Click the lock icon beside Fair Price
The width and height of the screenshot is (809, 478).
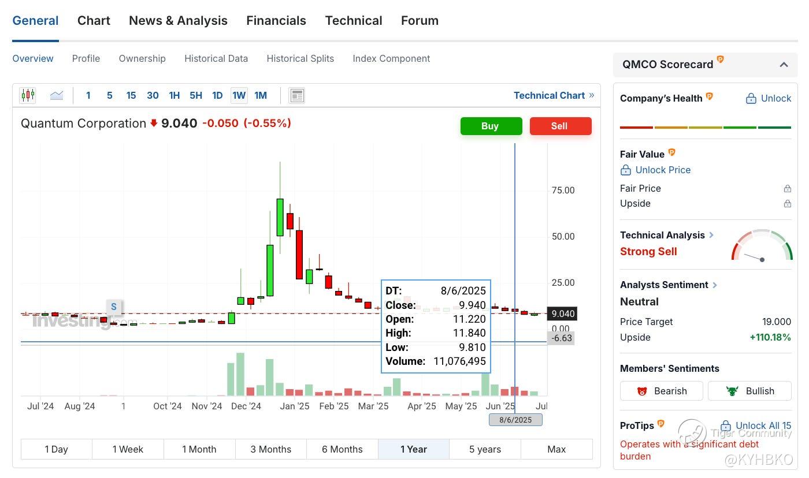click(x=787, y=189)
